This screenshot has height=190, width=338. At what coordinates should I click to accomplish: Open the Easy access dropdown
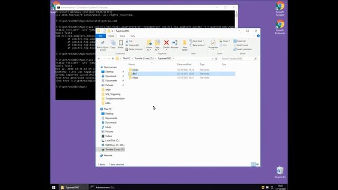pyautogui.click(x=198, y=45)
